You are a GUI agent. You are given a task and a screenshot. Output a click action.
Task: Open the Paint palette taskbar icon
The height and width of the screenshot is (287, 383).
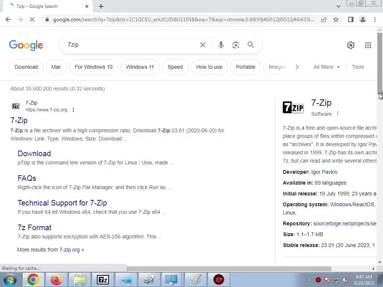[x=195, y=280]
